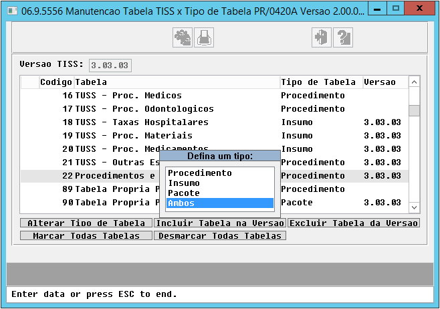
Task: Click Incluir Tabela na Versao button
Action: pos(220,223)
